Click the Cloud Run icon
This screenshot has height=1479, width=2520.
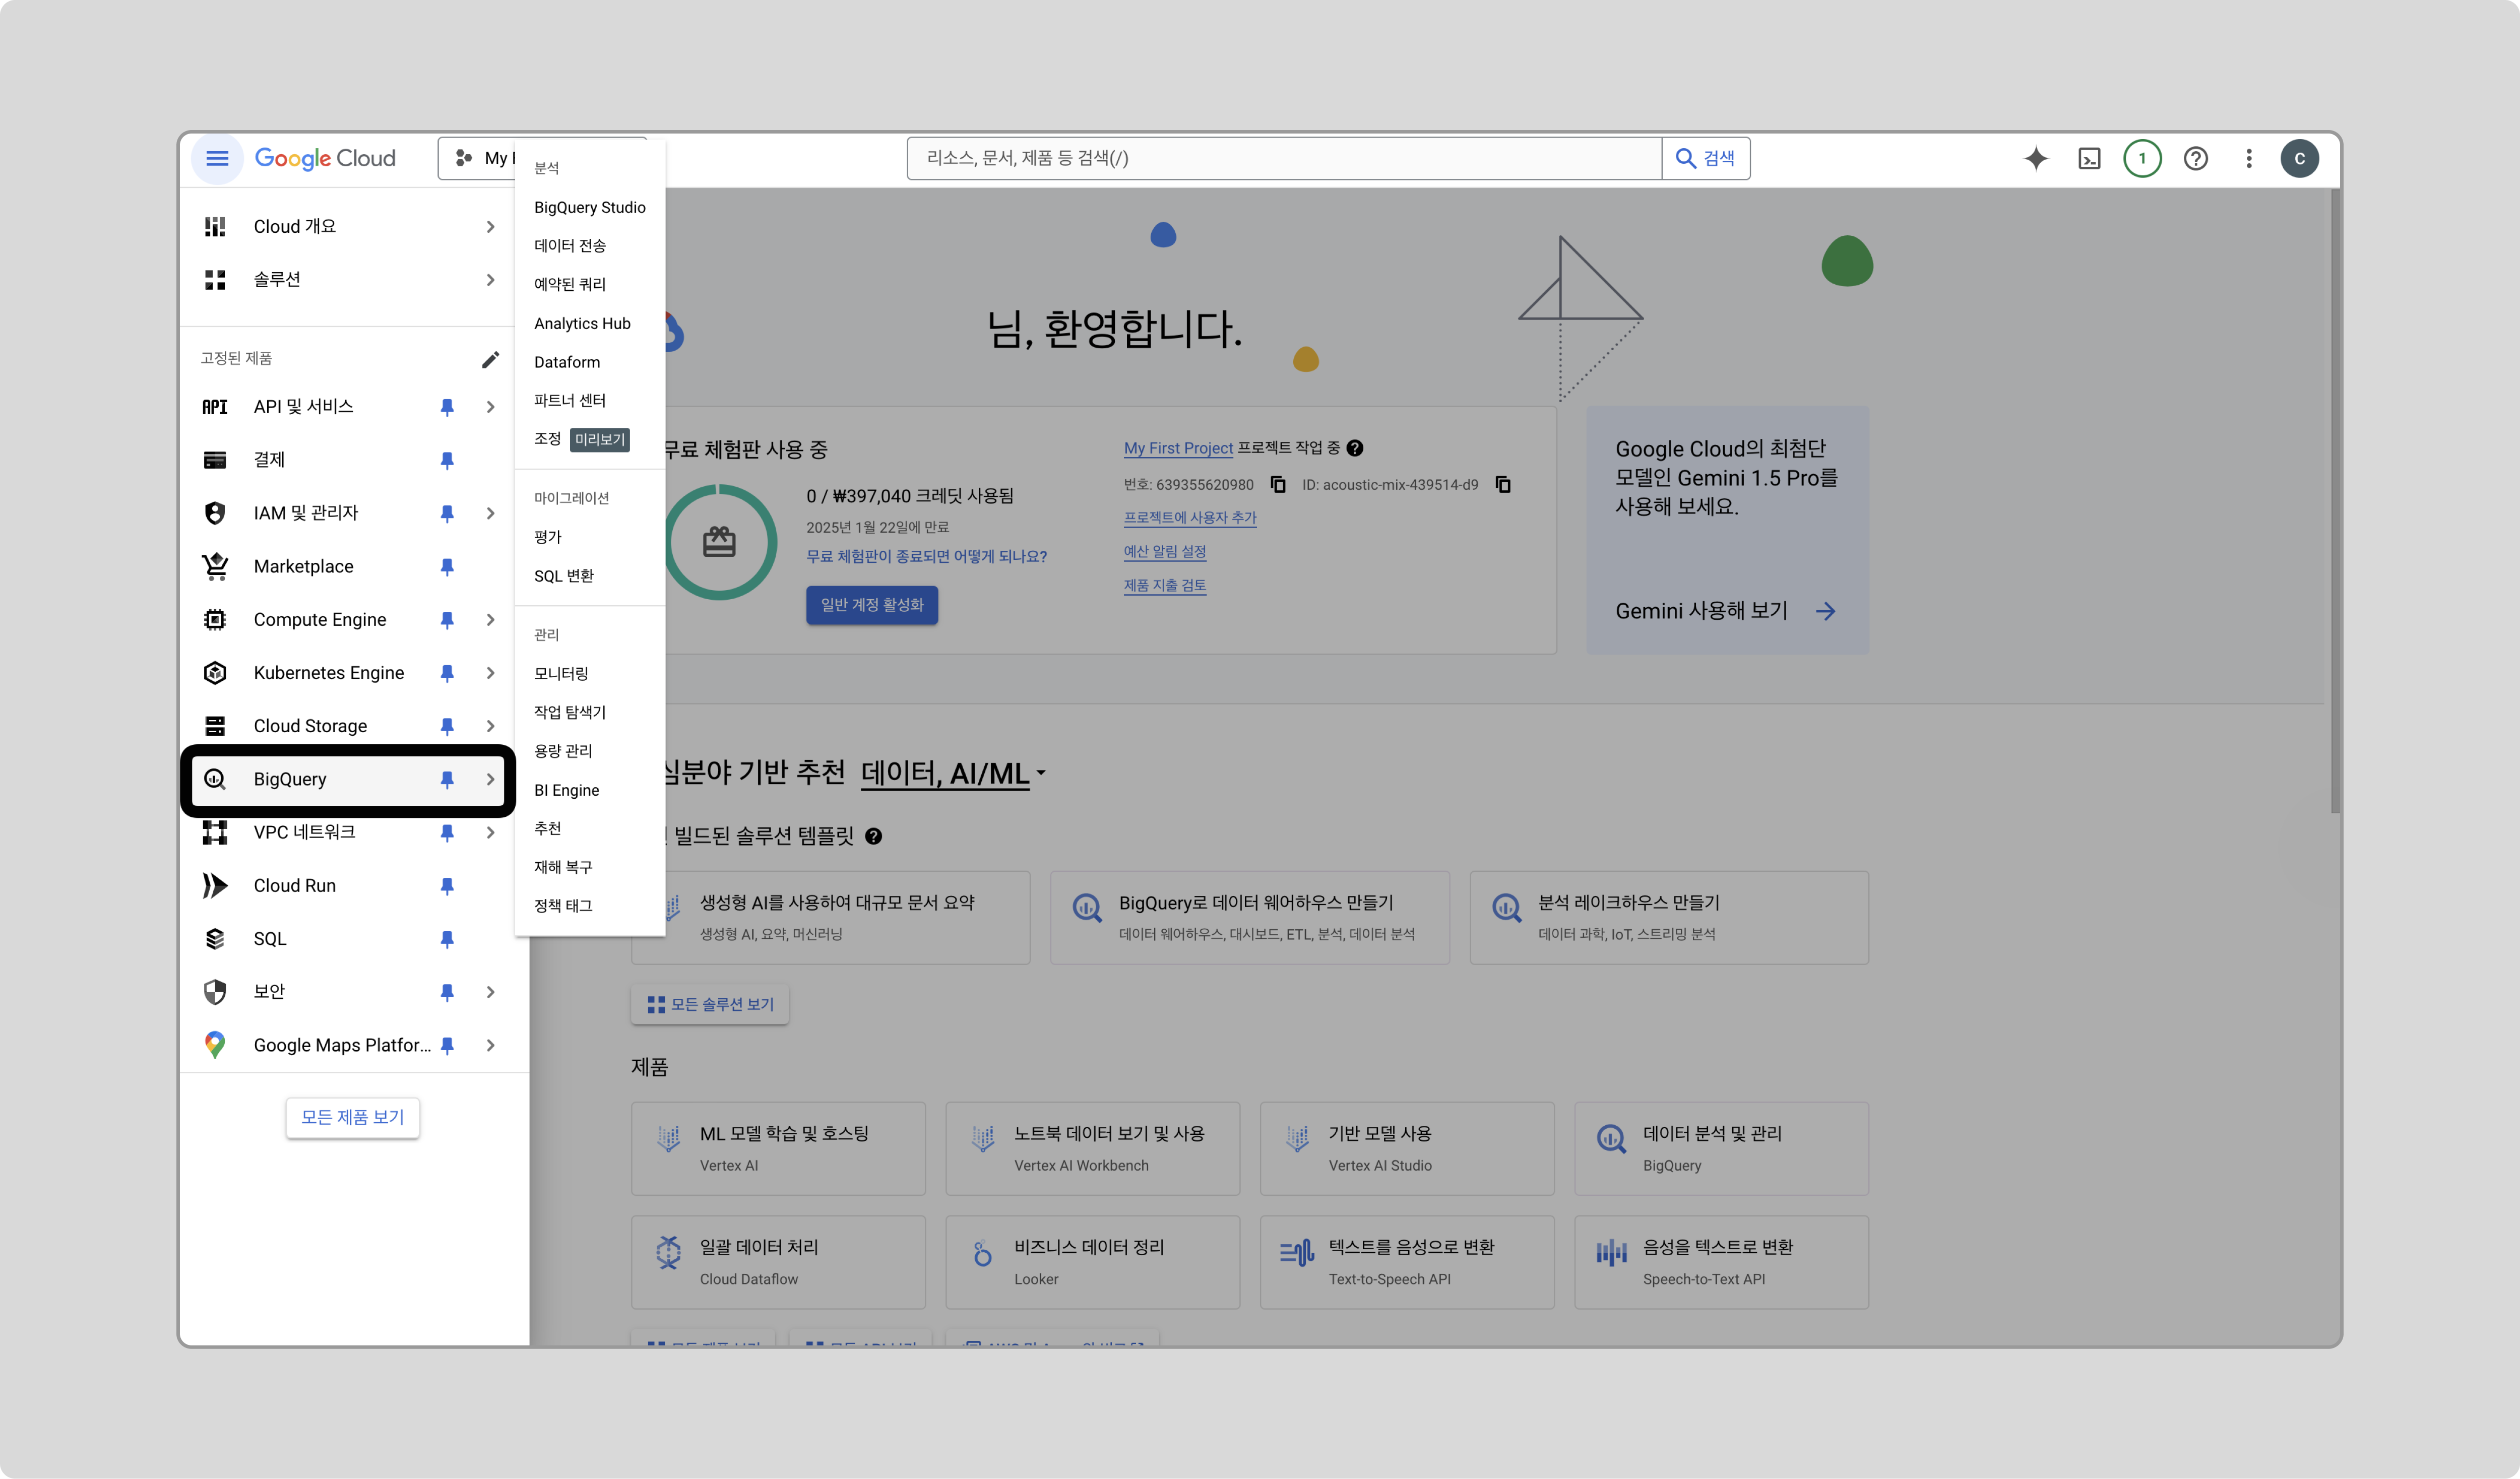[x=215, y=885]
